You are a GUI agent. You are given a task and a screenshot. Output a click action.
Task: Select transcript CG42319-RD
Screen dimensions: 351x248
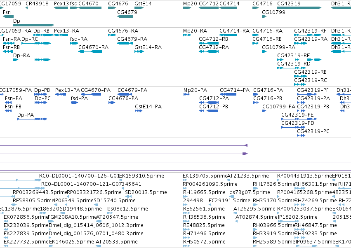(291, 68)
